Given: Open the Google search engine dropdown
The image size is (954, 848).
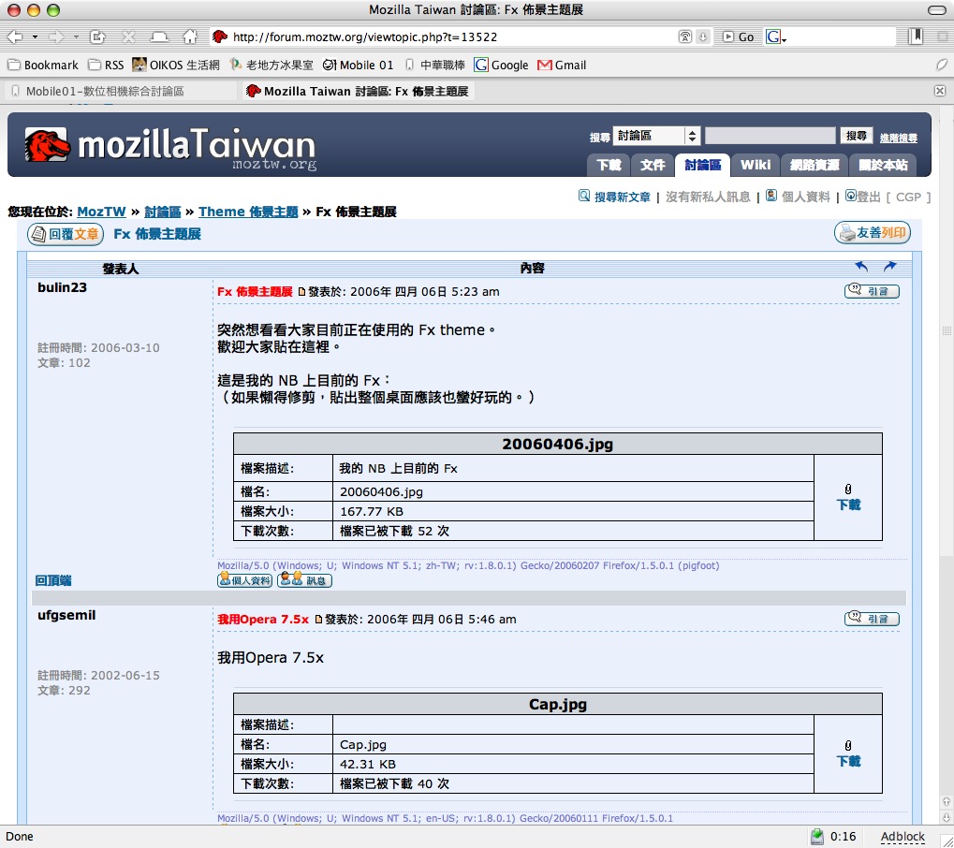Looking at the screenshot, I should pos(776,37).
